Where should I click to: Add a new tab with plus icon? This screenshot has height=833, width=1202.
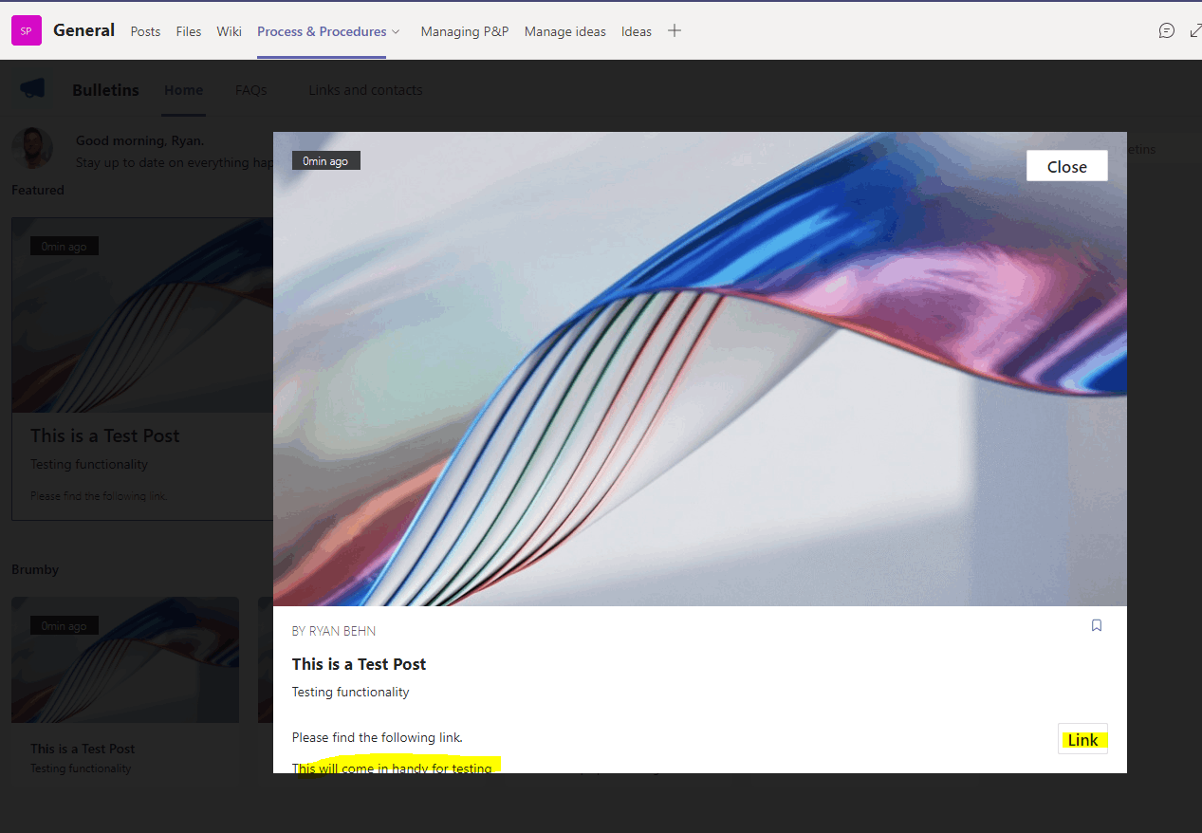[x=675, y=30]
